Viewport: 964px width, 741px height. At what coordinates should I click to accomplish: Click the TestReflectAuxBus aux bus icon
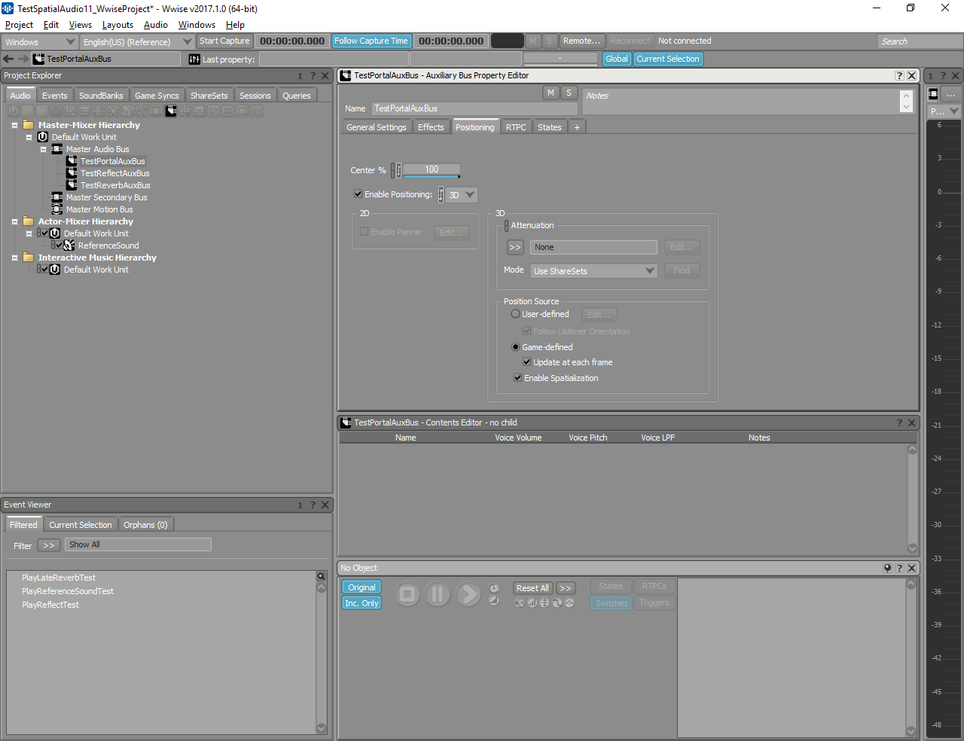(x=72, y=173)
